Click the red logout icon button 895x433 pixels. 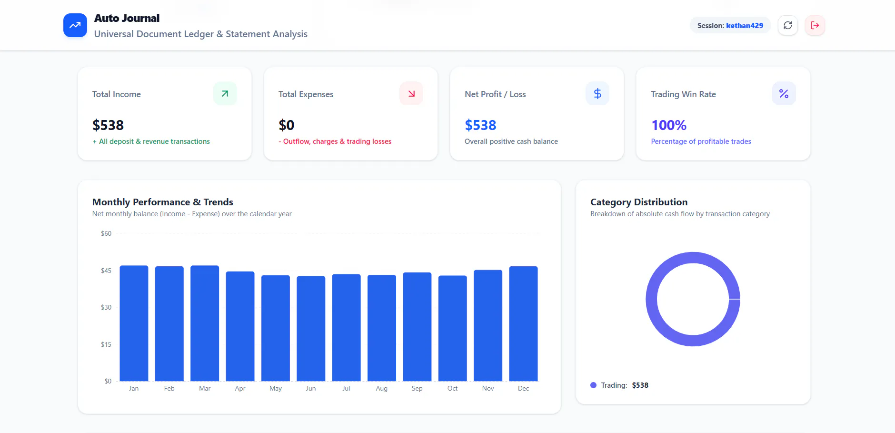pyautogui.click(x=815, y=25)
